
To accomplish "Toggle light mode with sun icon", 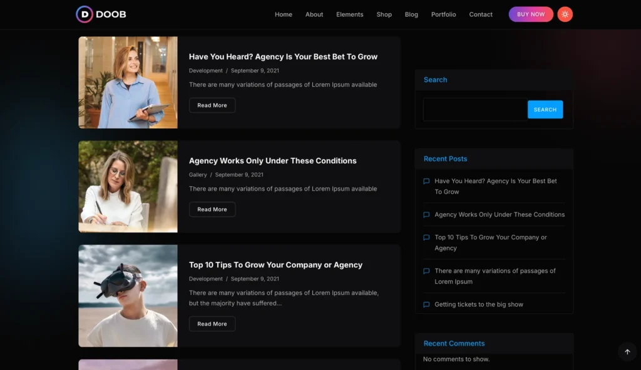I will 565,14.
